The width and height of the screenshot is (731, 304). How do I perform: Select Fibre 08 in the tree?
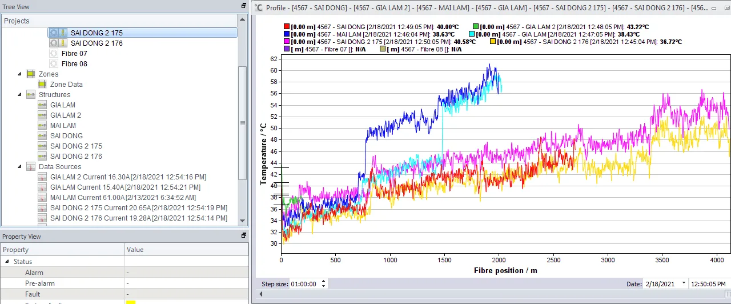tap(74, 64)
